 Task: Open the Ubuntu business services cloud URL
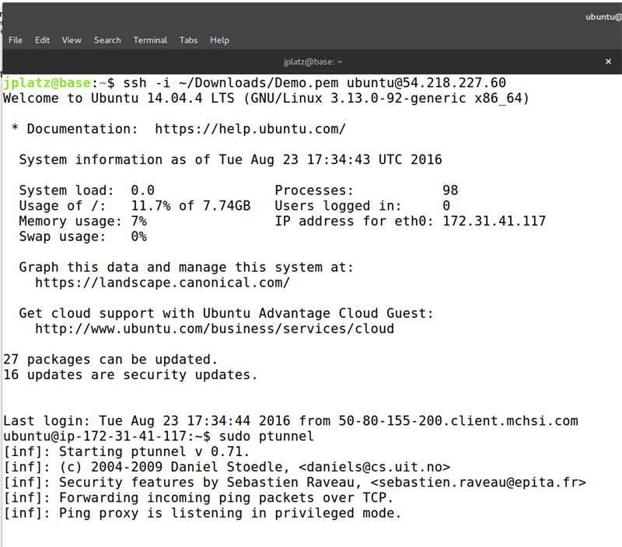[215, 329]
